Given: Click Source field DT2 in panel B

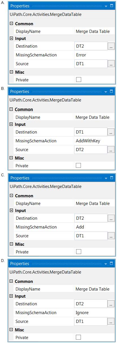Looking at the screenshot, I should (x=90, y=150).
